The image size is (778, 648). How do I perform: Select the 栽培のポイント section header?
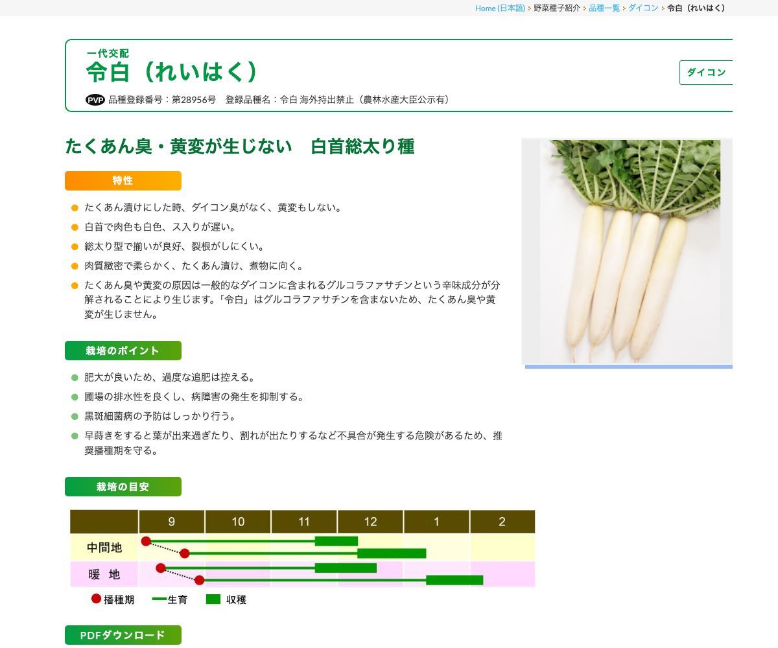[x=123, y=351]
